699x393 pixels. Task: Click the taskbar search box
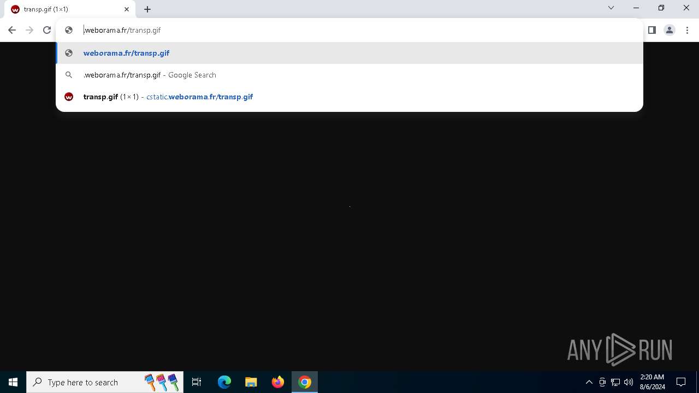(x=105, y=382)
